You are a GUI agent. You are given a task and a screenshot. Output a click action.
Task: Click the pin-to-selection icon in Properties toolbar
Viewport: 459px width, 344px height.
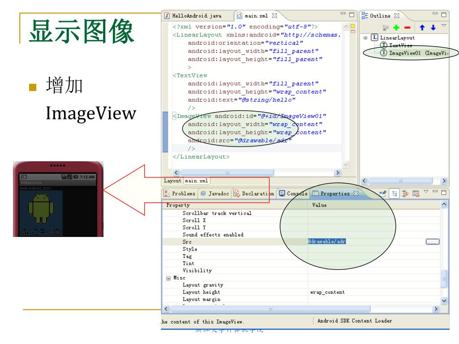click(382, 193)
